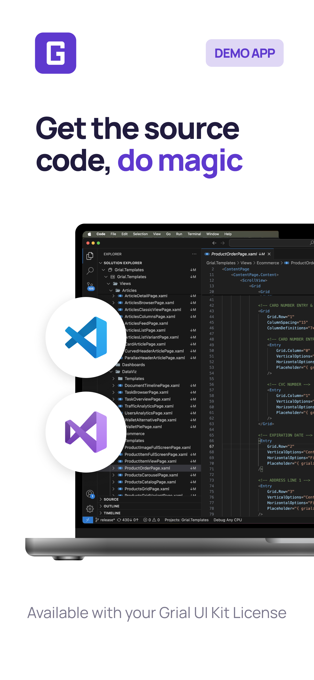Open the View menu
This screenshot has width=314, height=680.
pos(157,234)
